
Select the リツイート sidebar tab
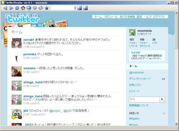(x=134, y=91)
